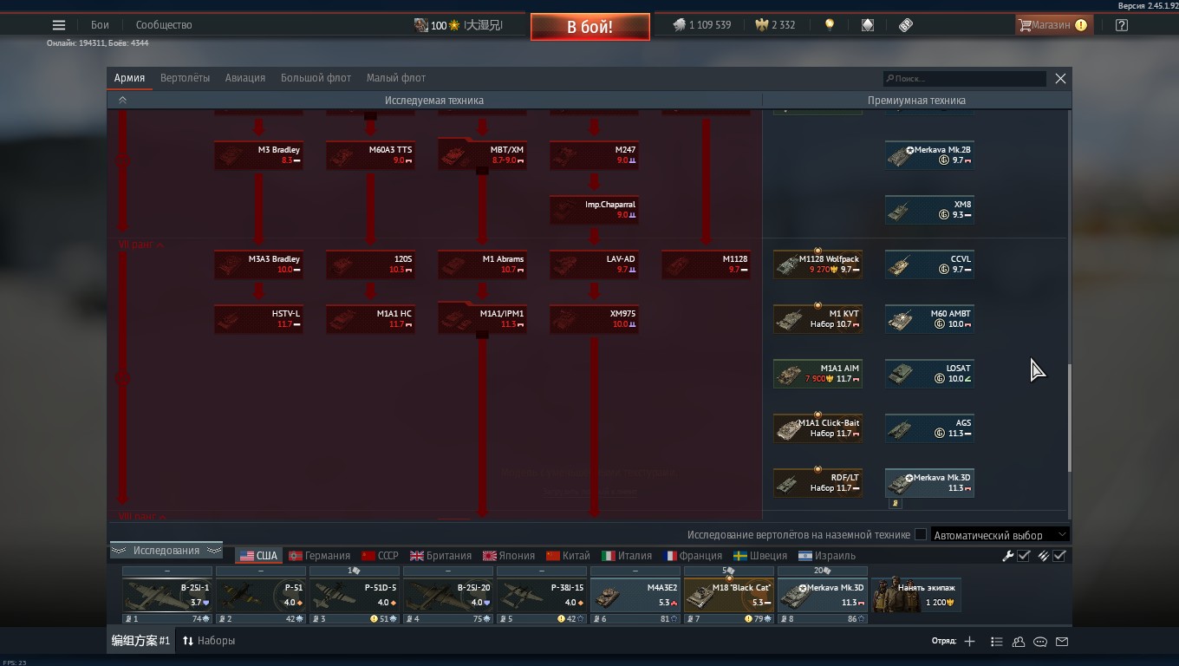Open the lightbulb hints icon
This screenshot has height=666, width=1179.
[830, 25]
